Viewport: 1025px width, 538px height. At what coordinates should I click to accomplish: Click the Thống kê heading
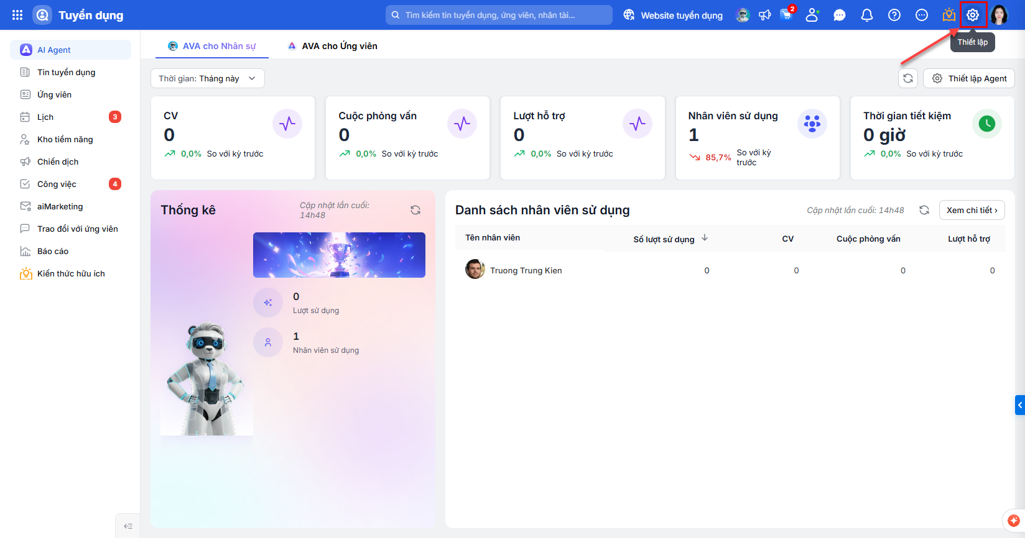click(188, 210)
